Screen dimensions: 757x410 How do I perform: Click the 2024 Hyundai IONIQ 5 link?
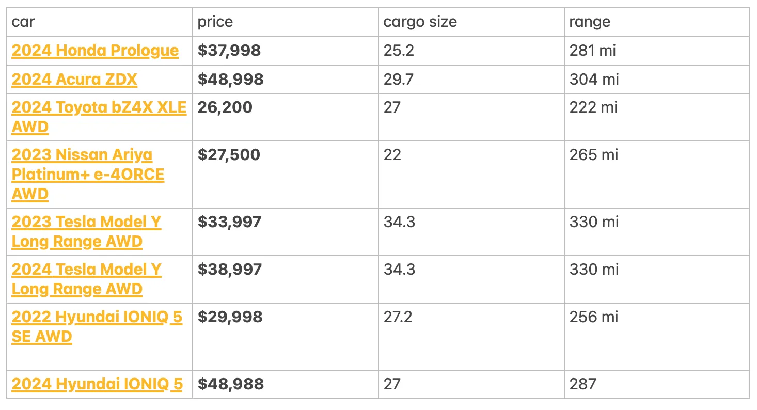[97, 385]
